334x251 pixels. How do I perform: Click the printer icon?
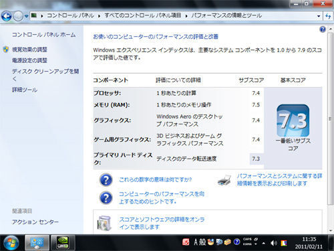(224, 180)
